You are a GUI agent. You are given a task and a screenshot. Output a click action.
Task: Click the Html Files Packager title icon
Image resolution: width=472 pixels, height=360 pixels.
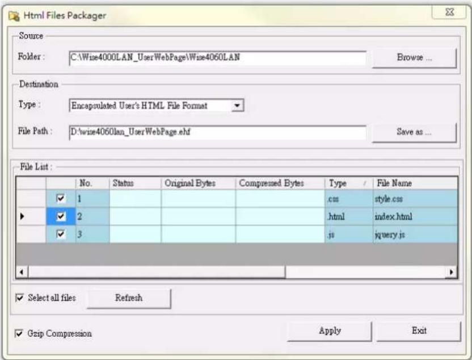14,16
